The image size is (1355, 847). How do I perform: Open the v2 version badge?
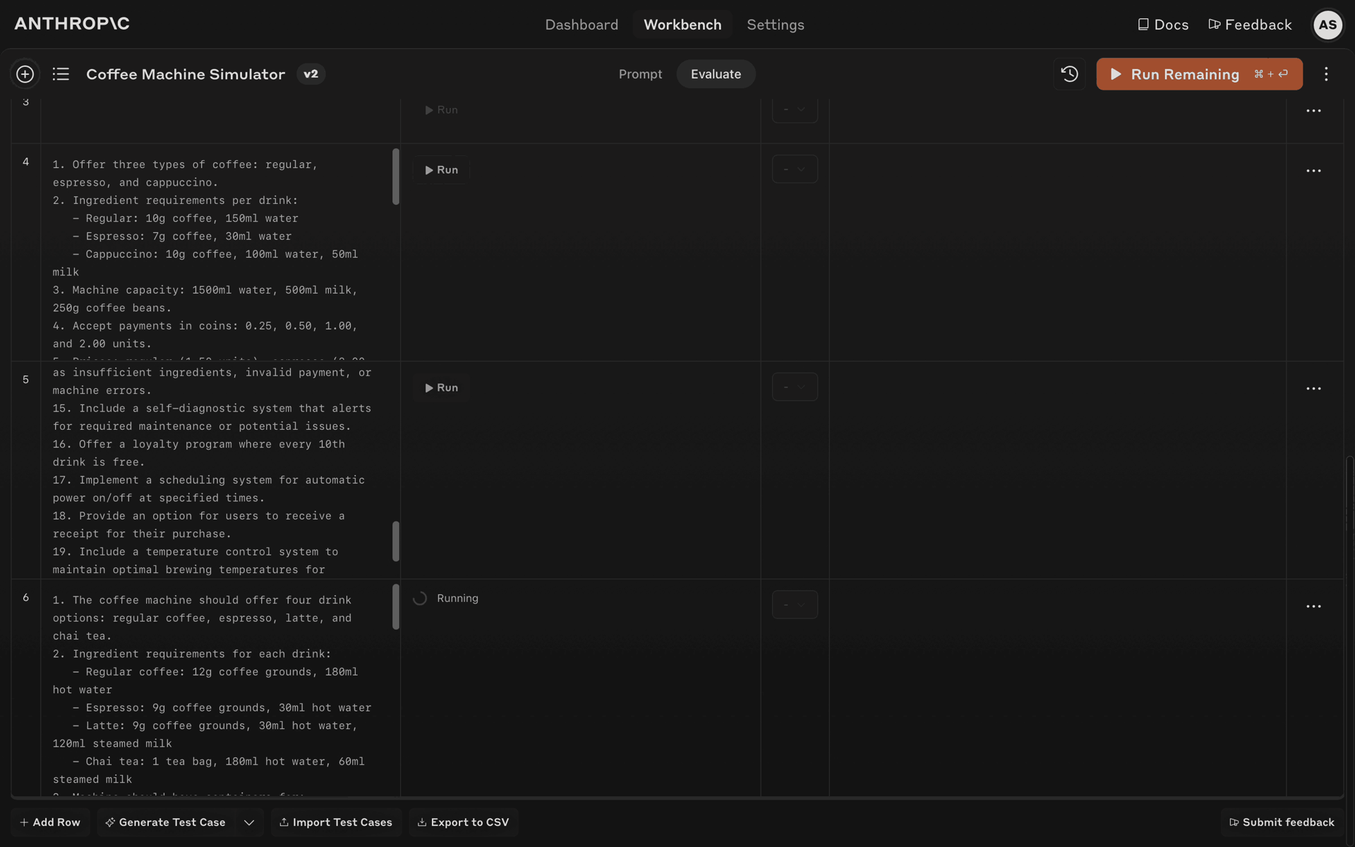[311, 74]
